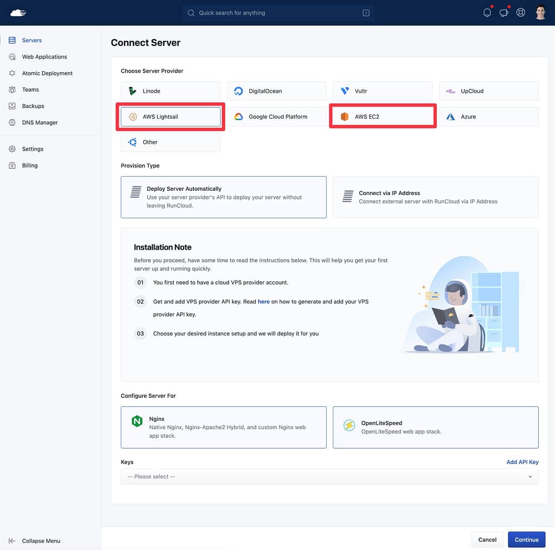Click the AWS EC2 provider icon
555x550 pixels.
(344, 116)
